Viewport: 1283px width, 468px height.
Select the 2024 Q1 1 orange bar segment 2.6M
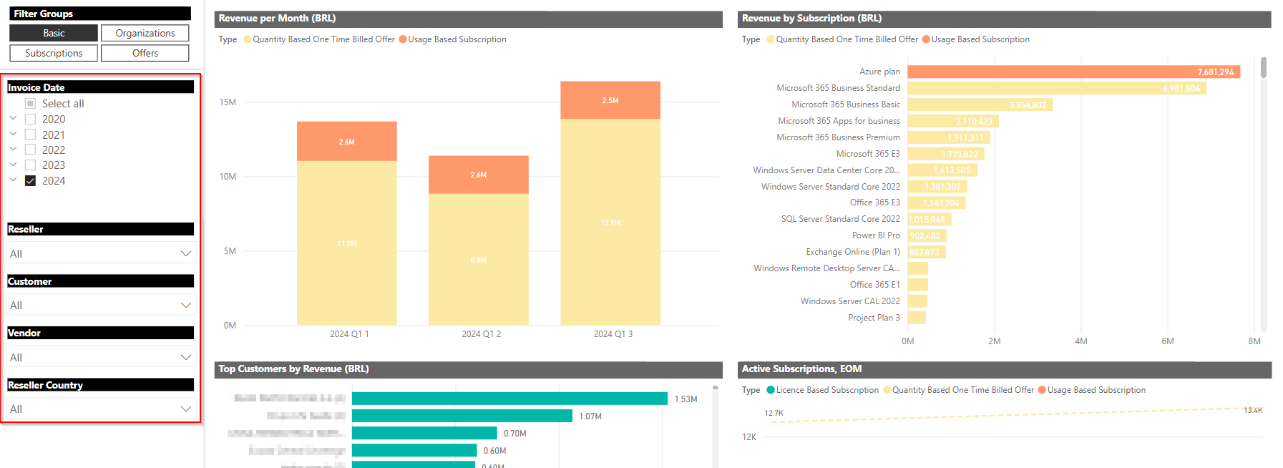pyautogui.click(x=347, y=141)
